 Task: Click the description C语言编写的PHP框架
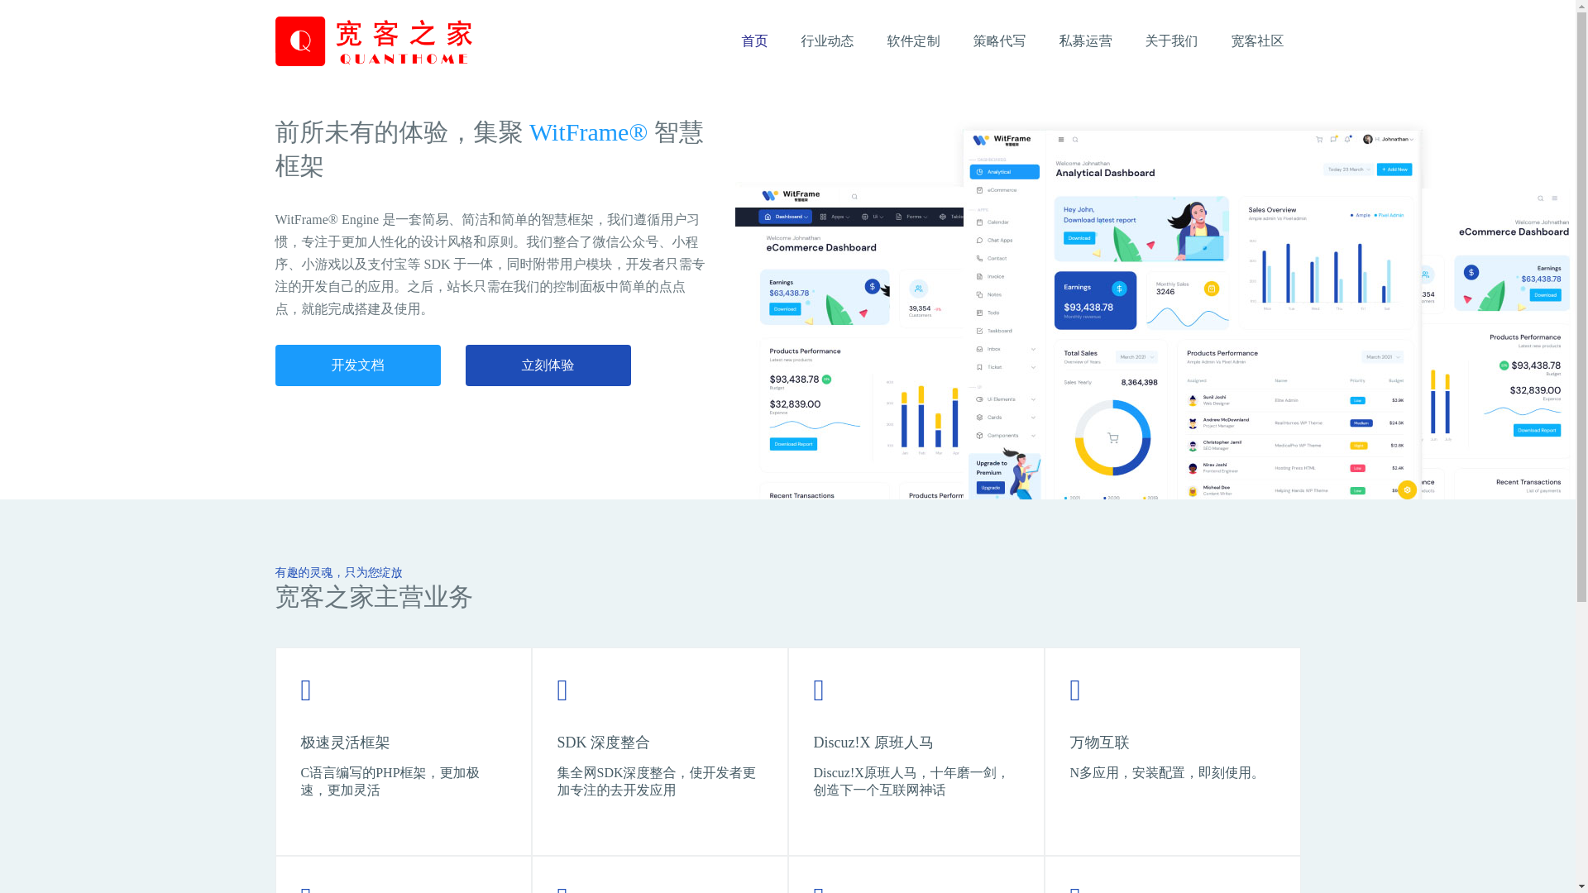[x=390, y=781]
